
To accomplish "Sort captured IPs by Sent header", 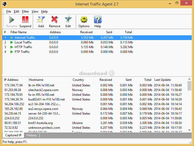I will (x=123, y=80).
